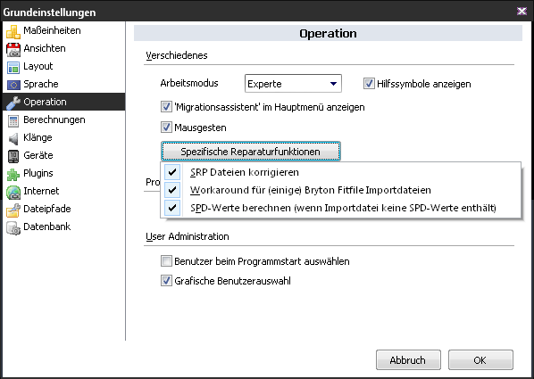Image resolution: width=534 pixels, height=379 pixels.
Task: Open the Maßeinheiten settings icon
Action: point(13,31)
